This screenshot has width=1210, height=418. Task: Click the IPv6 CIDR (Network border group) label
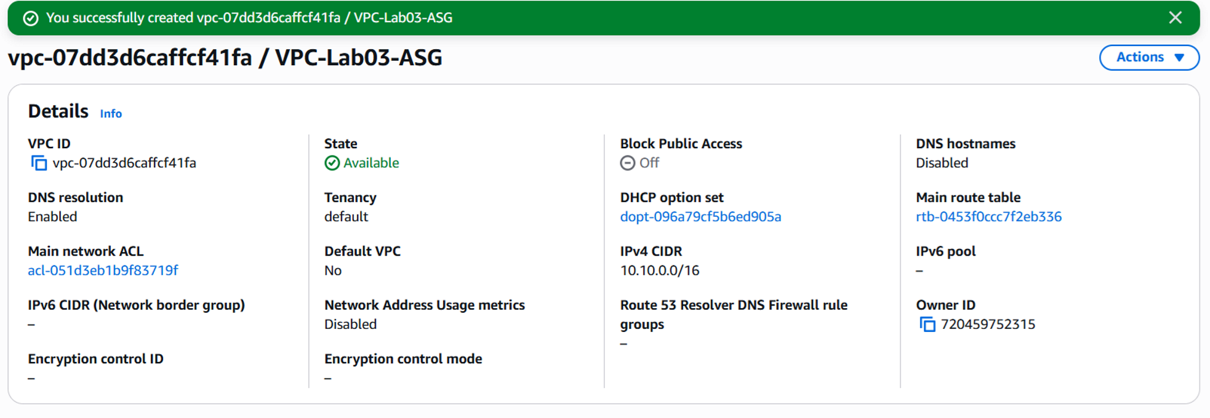[x=136, y=305]
